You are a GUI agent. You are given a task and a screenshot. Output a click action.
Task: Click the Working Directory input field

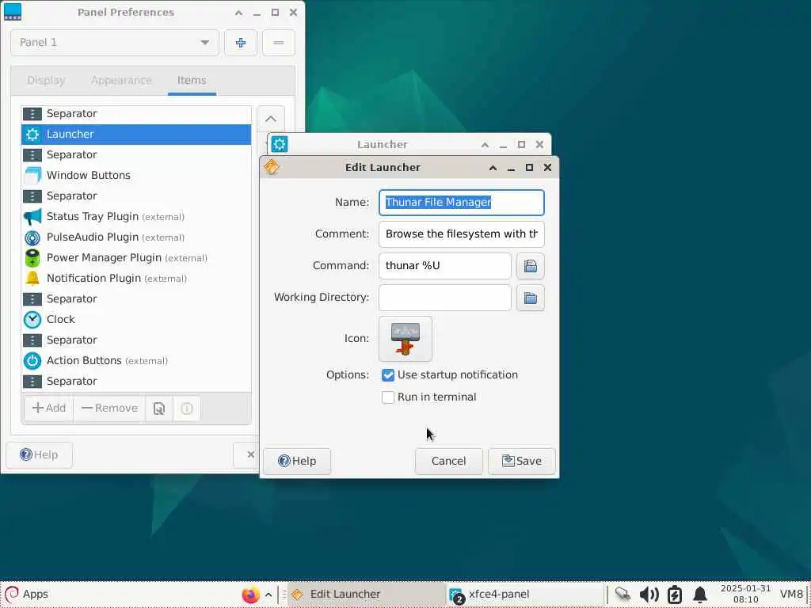[445, 298]
